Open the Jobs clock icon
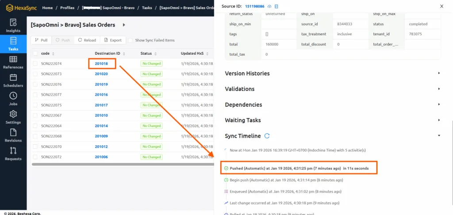The image size is (453, 215). tap(13, 96)
